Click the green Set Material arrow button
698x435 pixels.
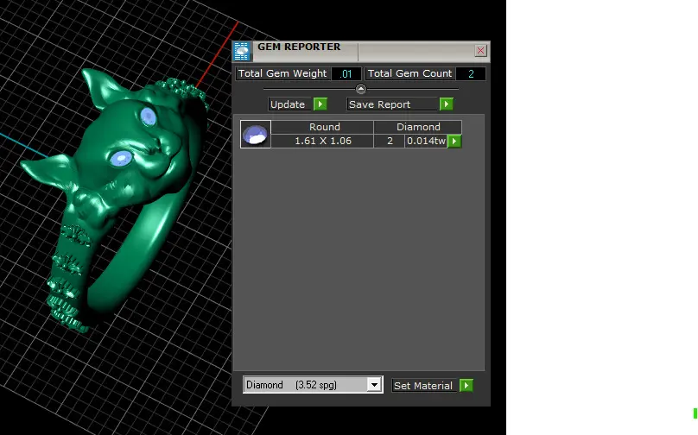(466, 385)
